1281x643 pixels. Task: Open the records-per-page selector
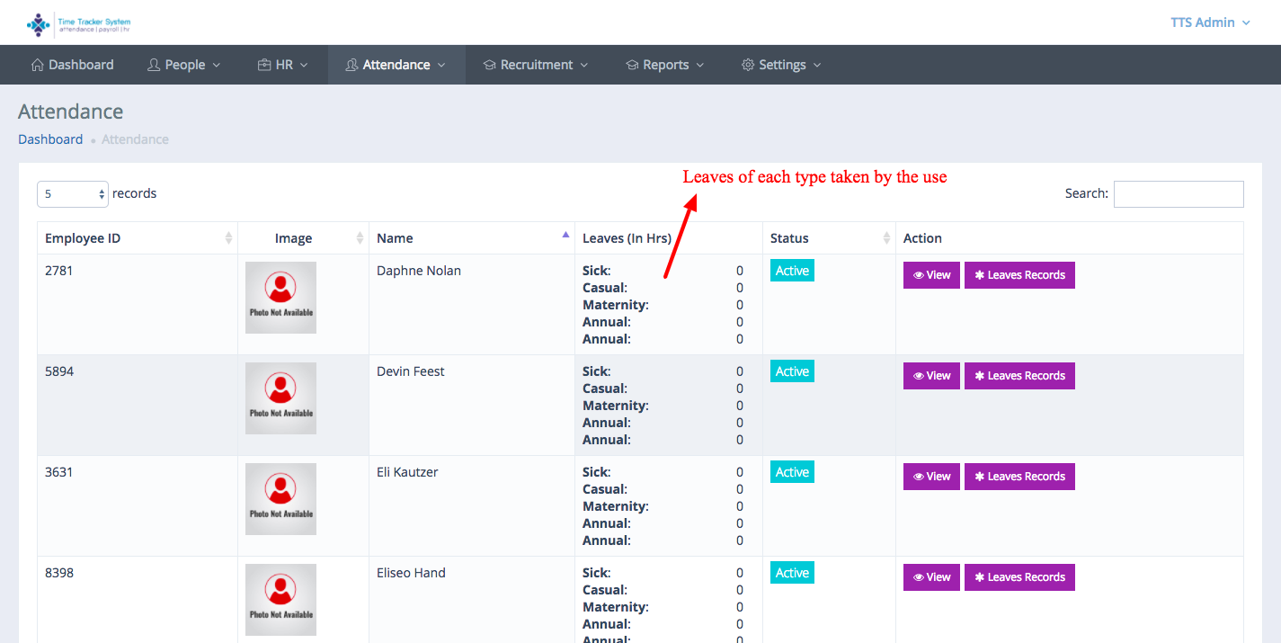click(x=73, y=194)
